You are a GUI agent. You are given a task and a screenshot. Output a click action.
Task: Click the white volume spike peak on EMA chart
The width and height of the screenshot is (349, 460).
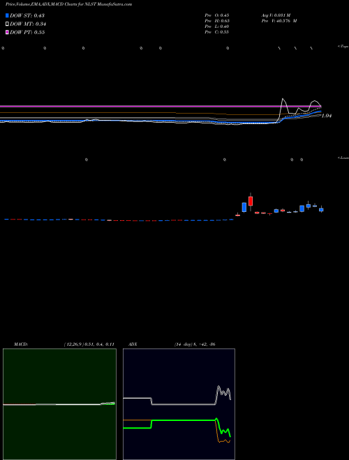[283, 99]
